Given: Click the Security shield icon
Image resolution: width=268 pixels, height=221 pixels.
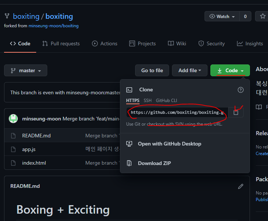Looking at the screenshot, I should 201,44.
